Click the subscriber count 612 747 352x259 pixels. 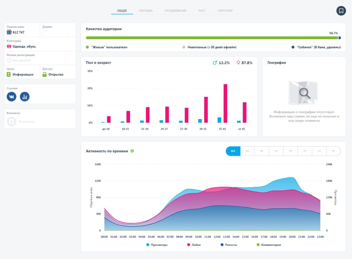tap(18, 32)
